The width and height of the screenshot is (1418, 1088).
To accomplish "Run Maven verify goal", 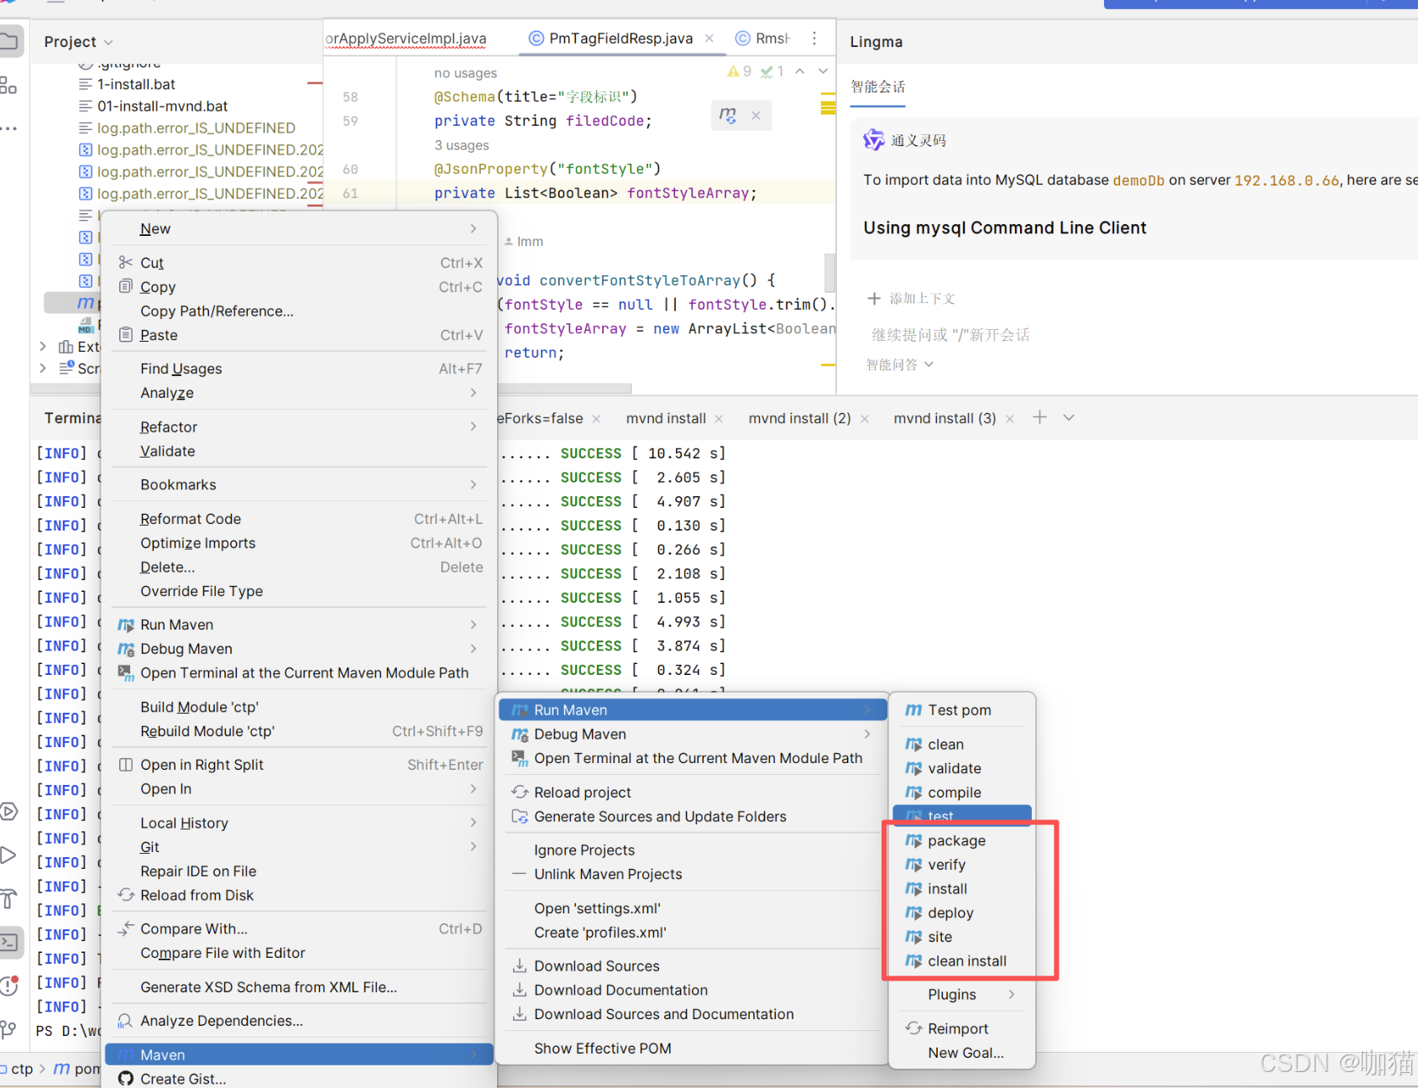I will click(962, 865).
